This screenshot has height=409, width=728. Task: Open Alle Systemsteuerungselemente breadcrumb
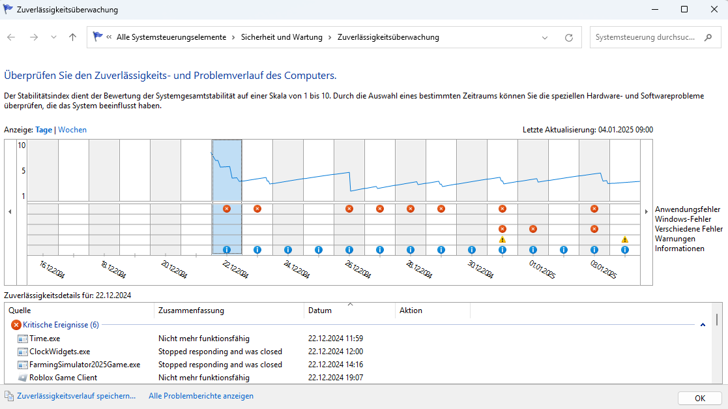(x=171, y=37)
